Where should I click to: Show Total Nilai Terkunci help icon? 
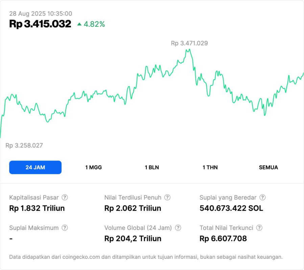(259, 228)
